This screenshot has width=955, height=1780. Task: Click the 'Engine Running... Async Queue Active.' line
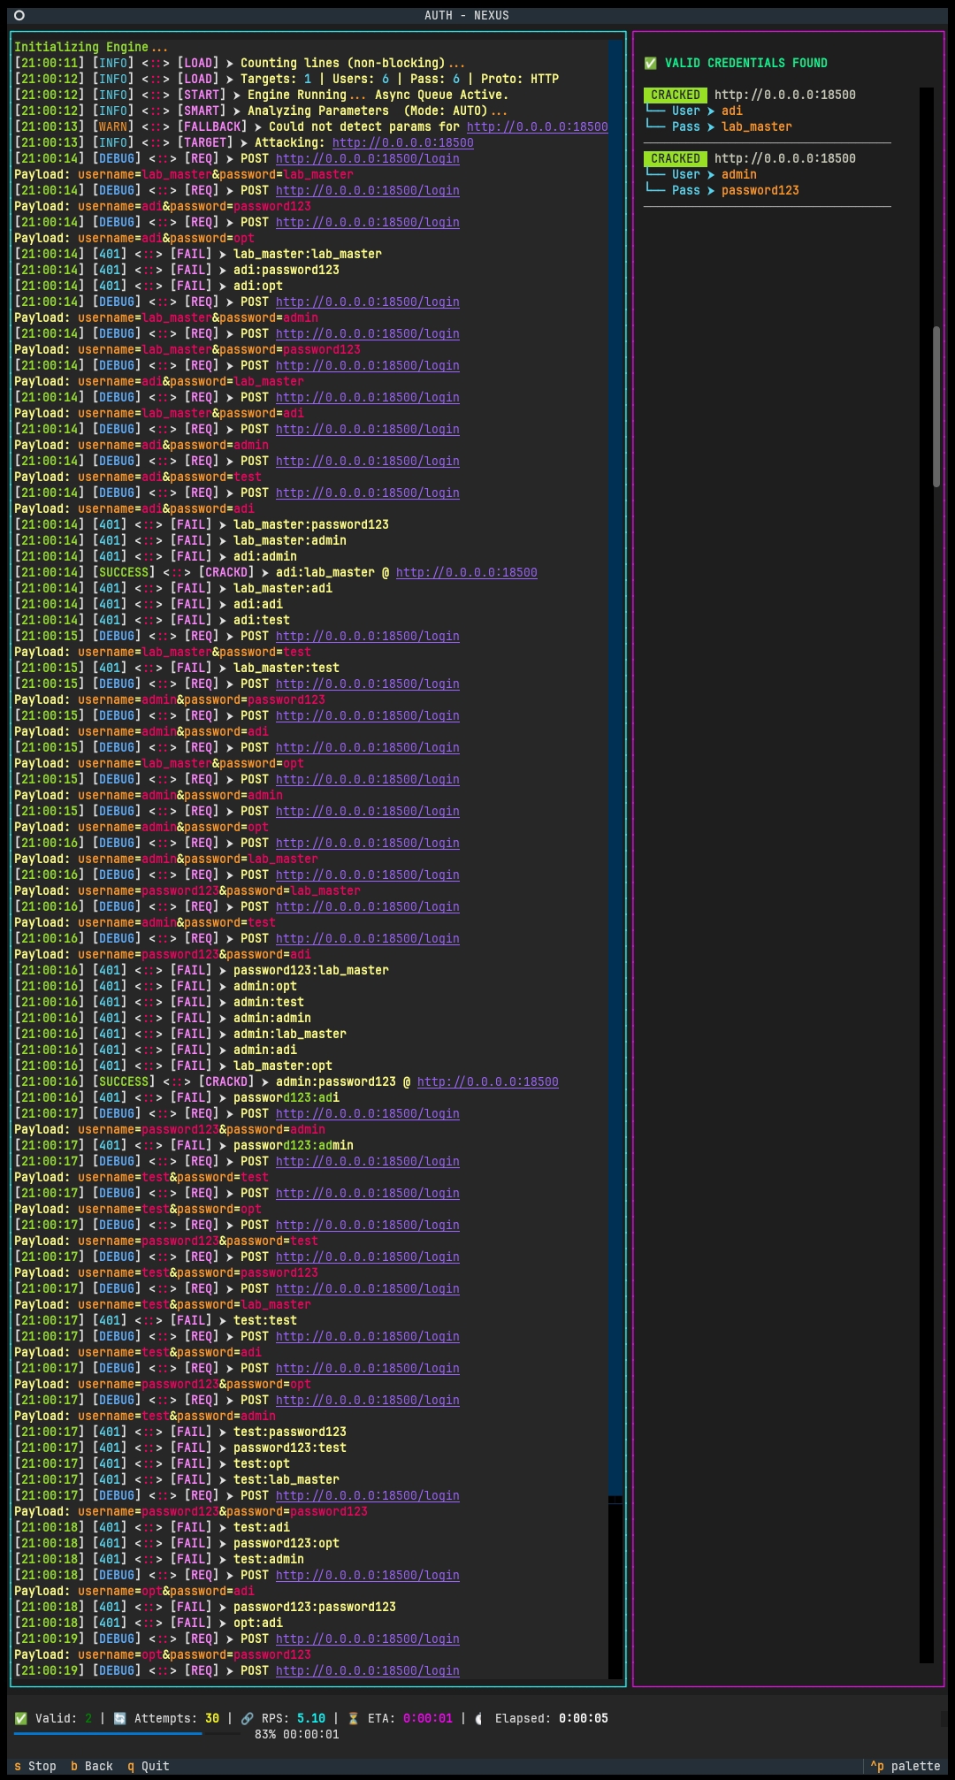pyautogui.click(x=262, y=95)
